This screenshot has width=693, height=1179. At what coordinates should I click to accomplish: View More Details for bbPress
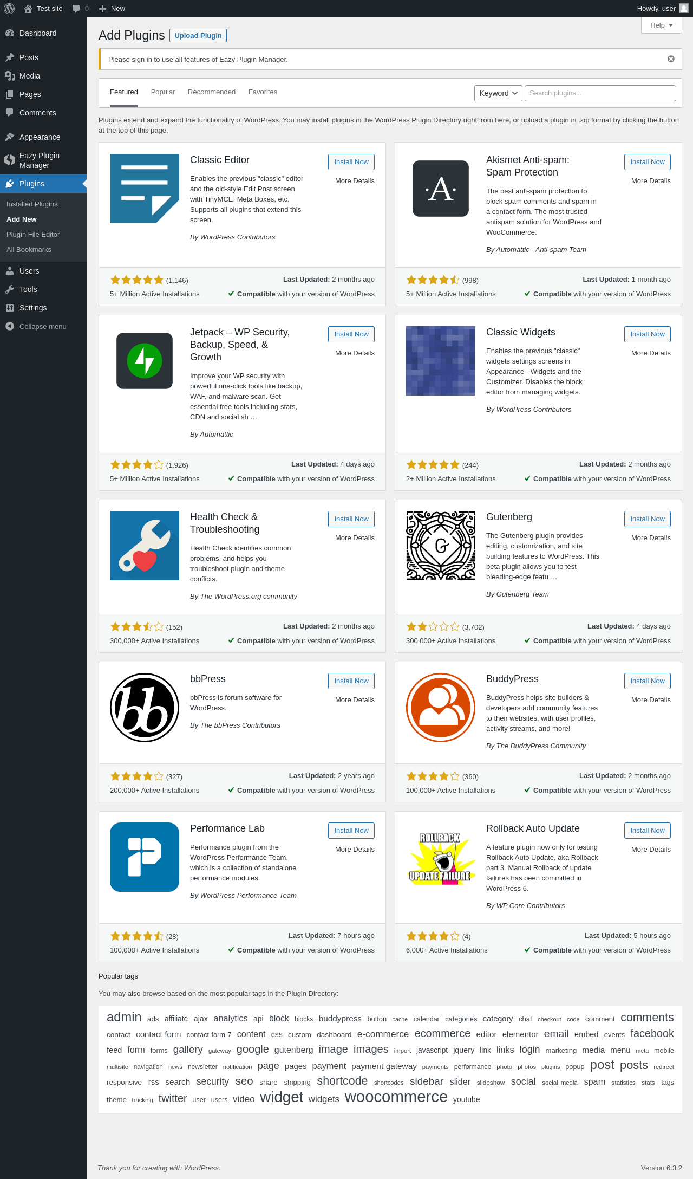click(x=355, y=700)
